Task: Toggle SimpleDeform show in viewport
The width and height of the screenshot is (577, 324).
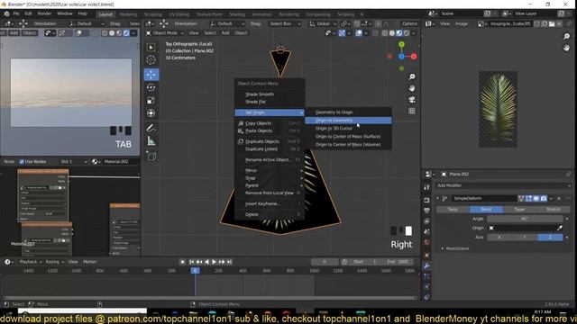Action: click(x=536, y=198)
